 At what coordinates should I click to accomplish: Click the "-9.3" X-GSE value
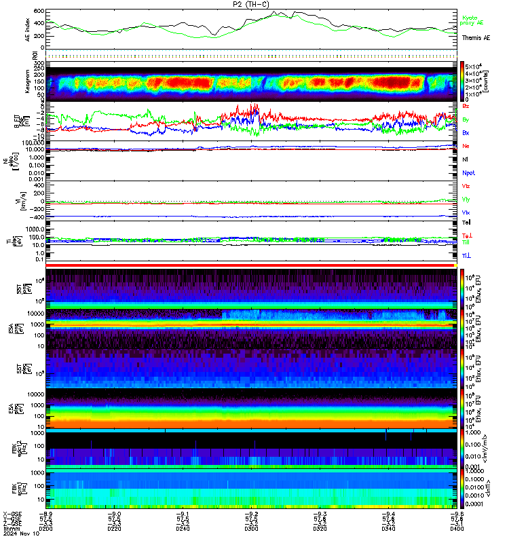point(320,514)
